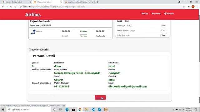Image resolution: width=200 pixels, height=112 pixels.
Task: Click the Airline. logo
Action: pyautogui.click(x=33, y=15)
